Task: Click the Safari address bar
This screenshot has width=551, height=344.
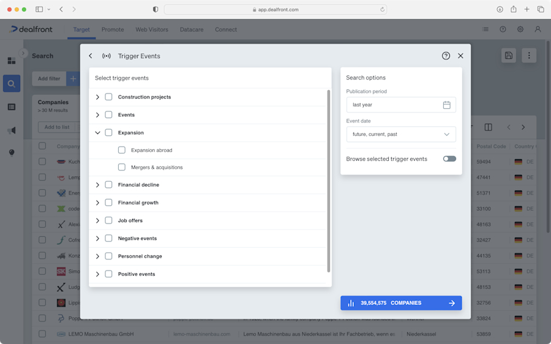Action: coord(275,9)
